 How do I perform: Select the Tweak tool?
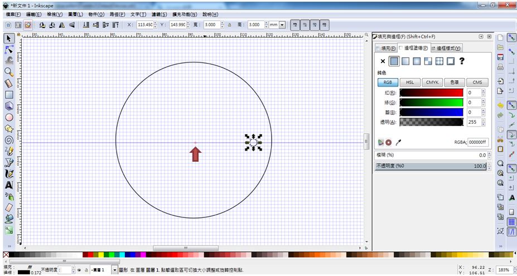click(8, 61)
